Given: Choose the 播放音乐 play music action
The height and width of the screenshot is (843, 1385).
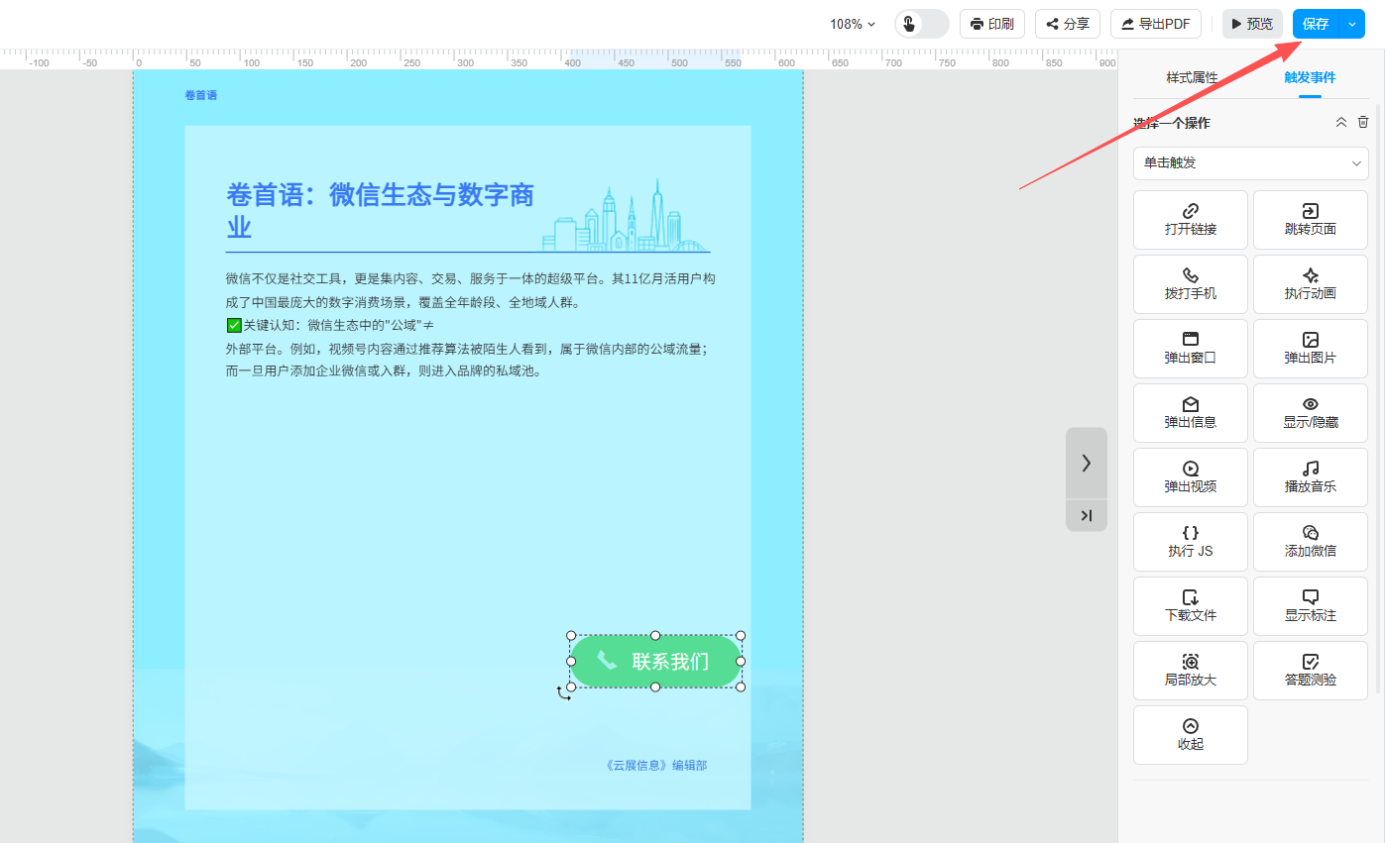Looking at the screenshot, I should [x=1310, y=477].
